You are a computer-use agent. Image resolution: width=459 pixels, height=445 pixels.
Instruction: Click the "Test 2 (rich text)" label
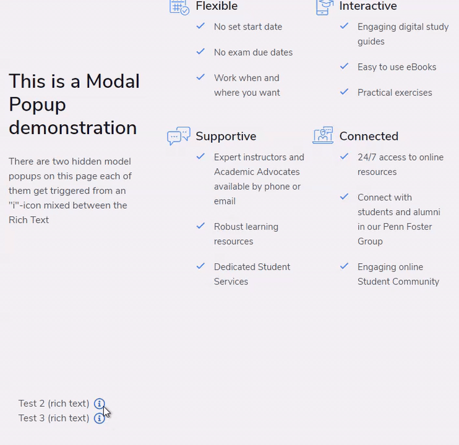[x=54, y=404]
